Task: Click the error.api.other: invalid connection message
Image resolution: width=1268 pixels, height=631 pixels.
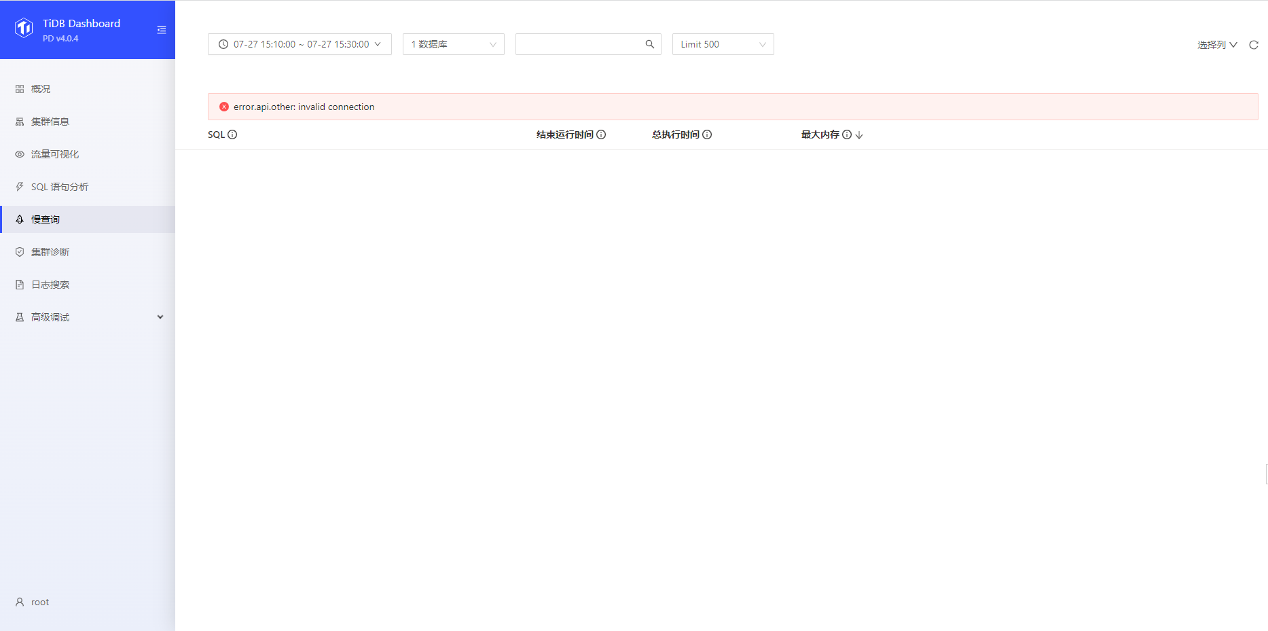Action: pyautogui.click(x=304, y=107)
